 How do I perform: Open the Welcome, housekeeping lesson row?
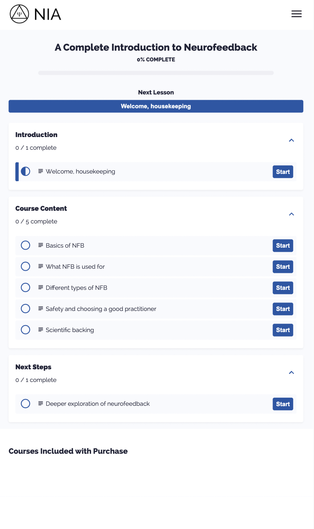156,172
